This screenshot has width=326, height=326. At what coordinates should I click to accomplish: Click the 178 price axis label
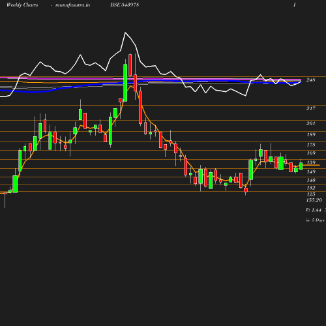(x=311, y=145)
